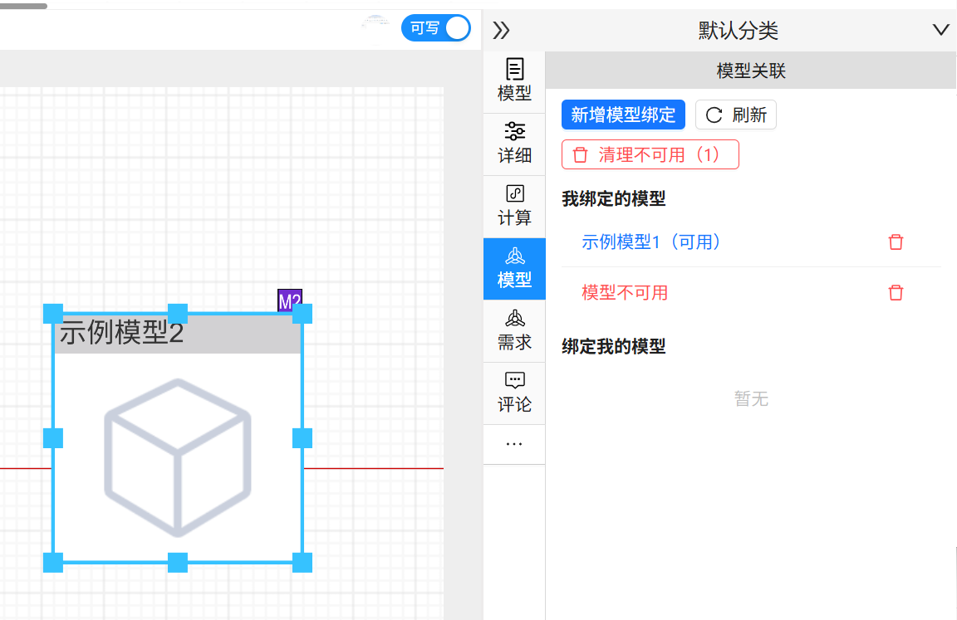Toggle the 可写 writable switch
This screenshot has width=957, height=620.
(x=436, y=28)
